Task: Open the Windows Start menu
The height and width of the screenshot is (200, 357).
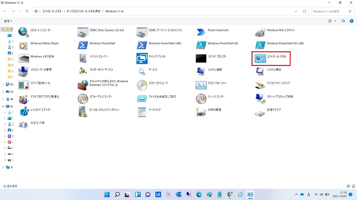Action: pos(107,195)
